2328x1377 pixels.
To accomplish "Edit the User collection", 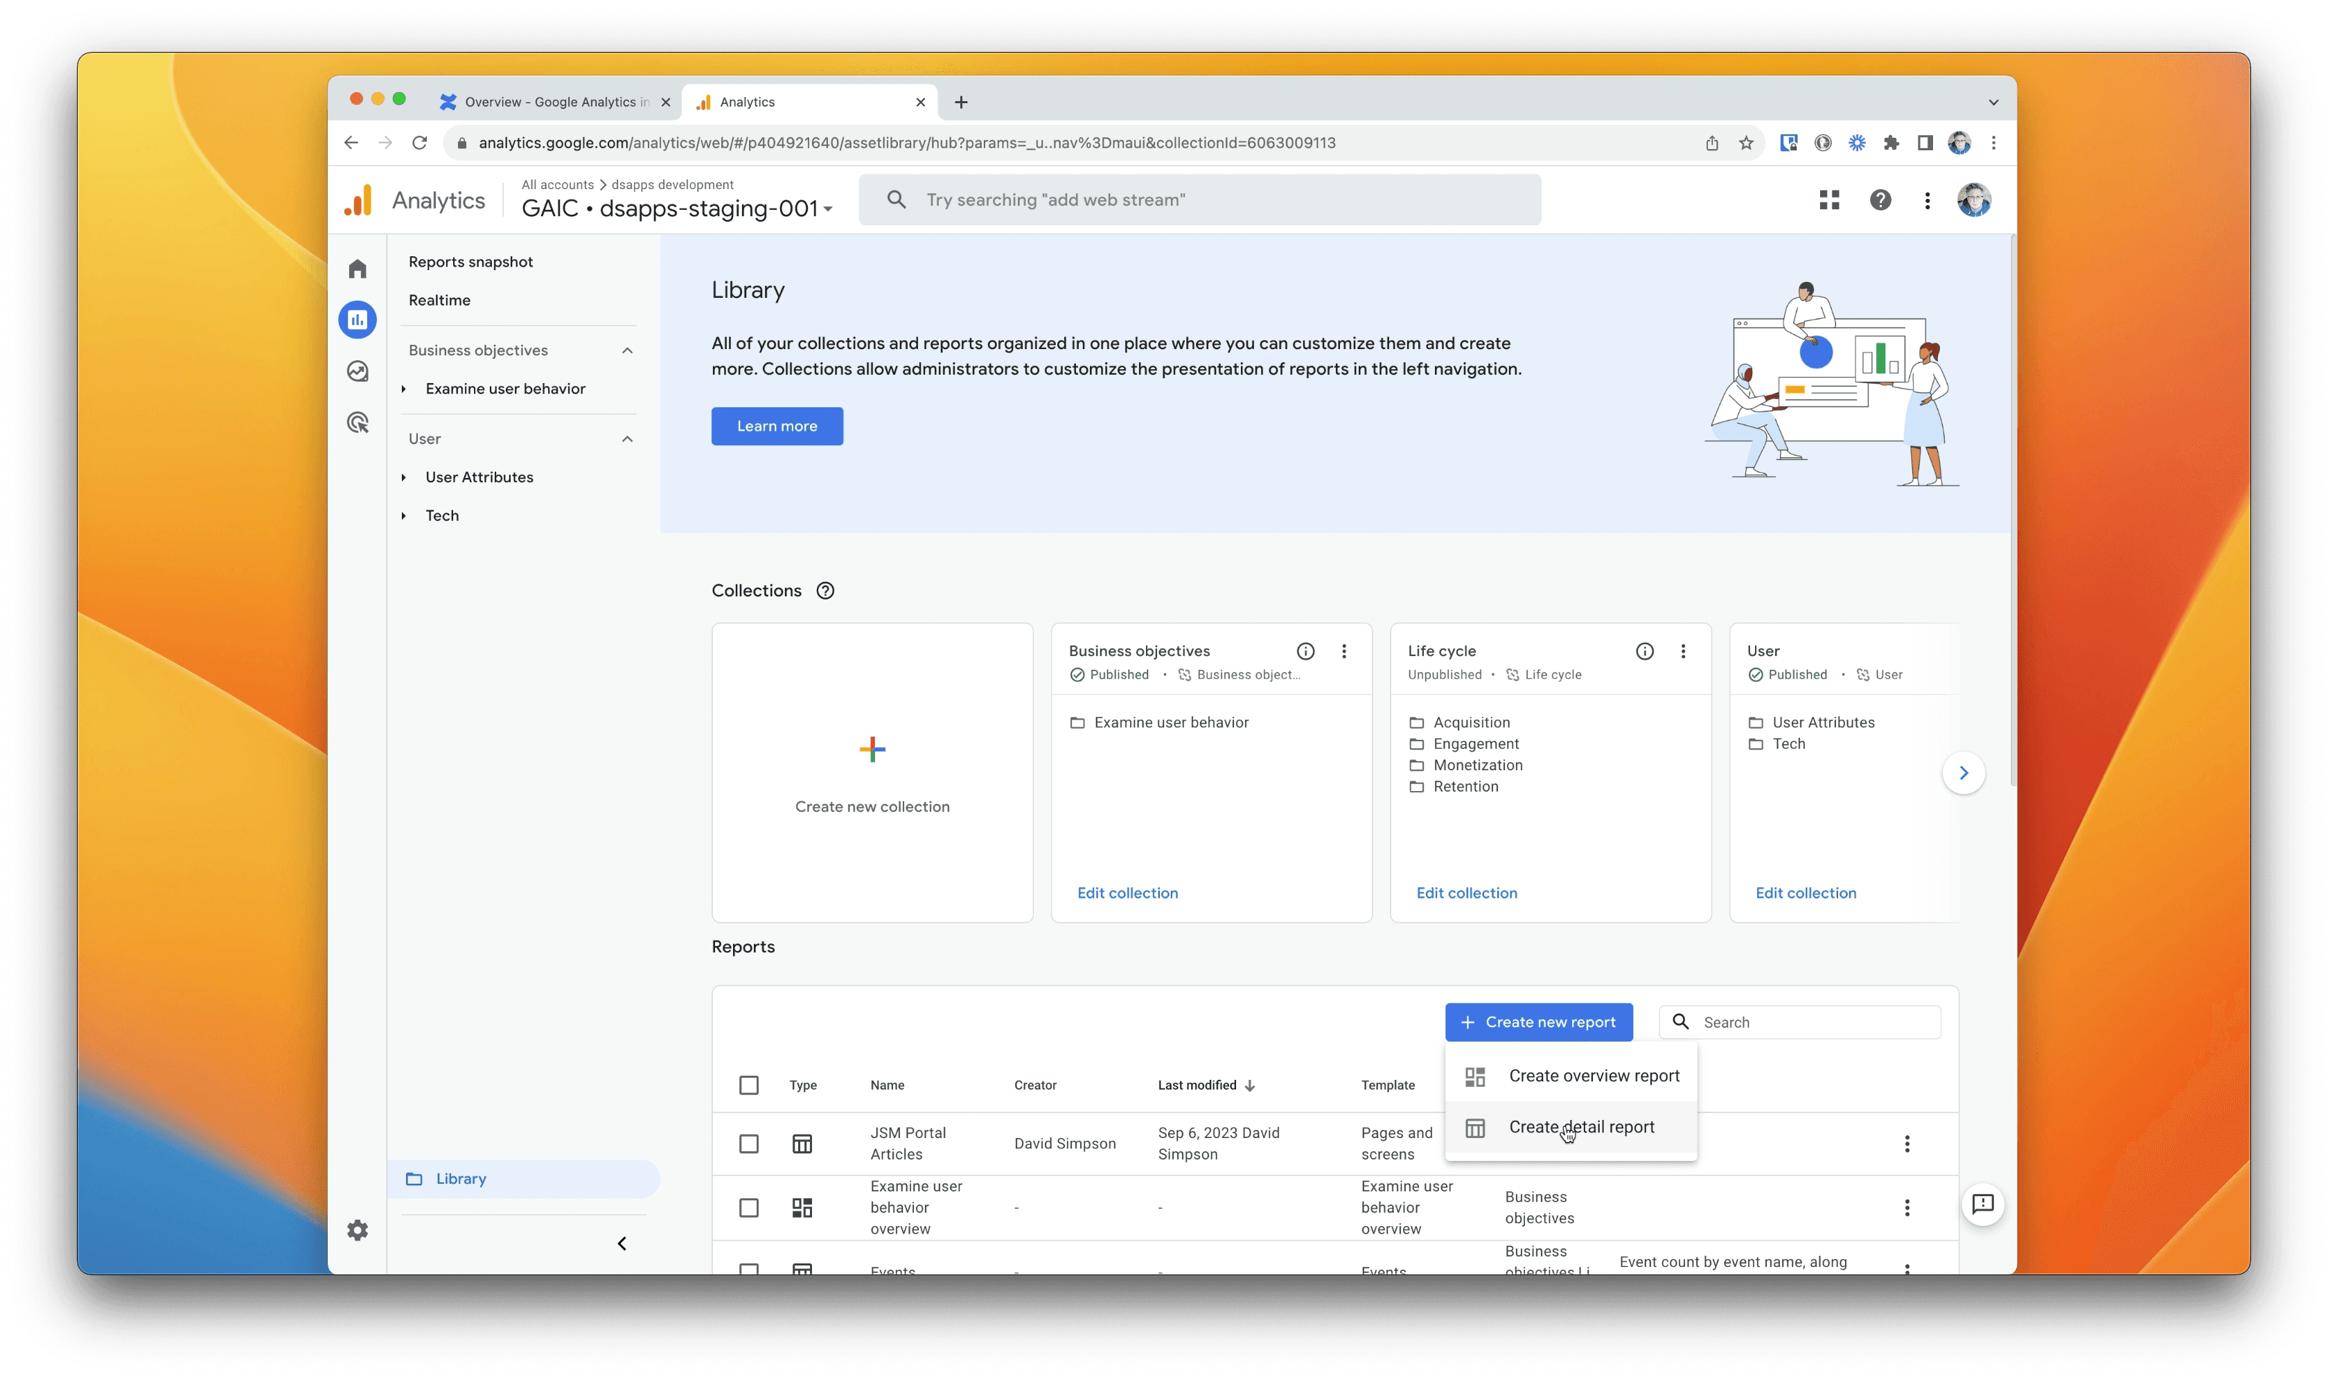I will coord(1806,894).
